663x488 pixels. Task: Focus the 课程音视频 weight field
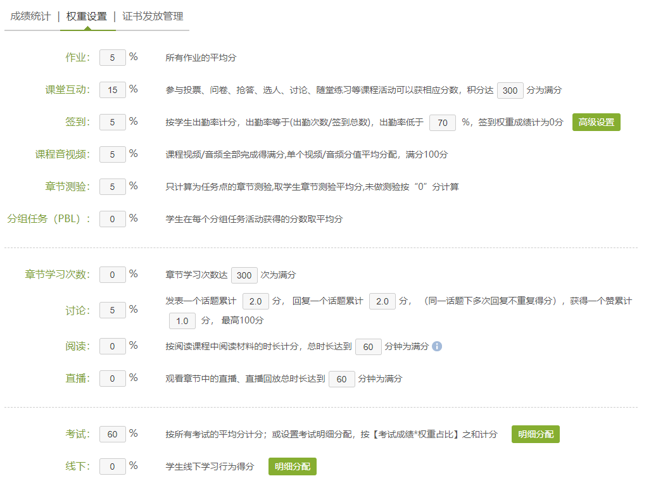[x=113, y=154]
